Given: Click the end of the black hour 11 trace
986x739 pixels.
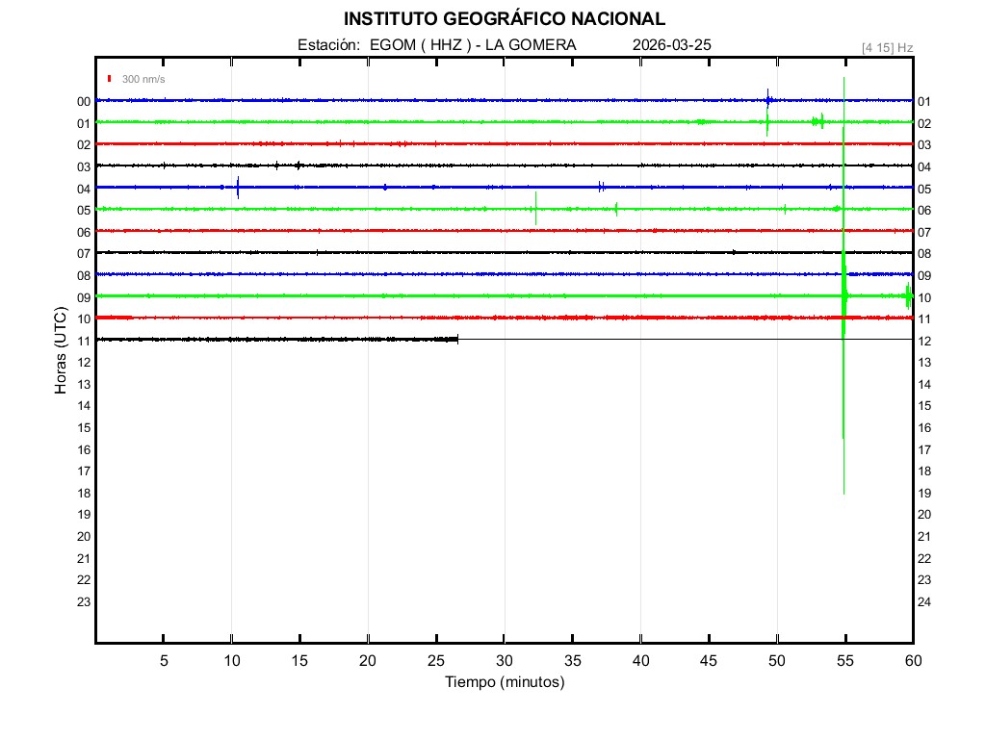Looking at the screenshot, I should [457, 339].
